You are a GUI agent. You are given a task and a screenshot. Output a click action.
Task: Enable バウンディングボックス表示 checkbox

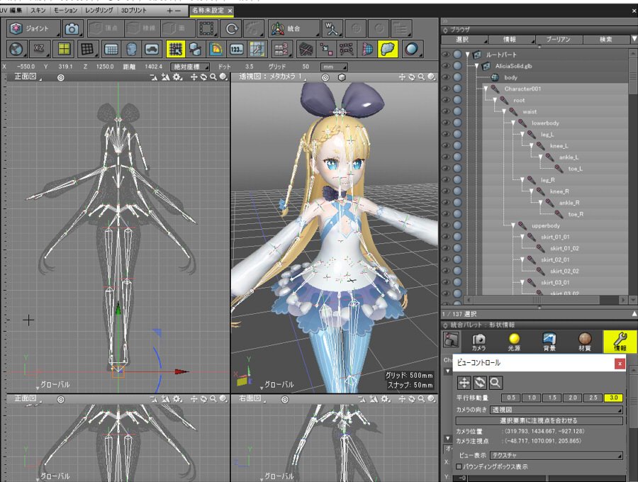[x=459, y=466]
